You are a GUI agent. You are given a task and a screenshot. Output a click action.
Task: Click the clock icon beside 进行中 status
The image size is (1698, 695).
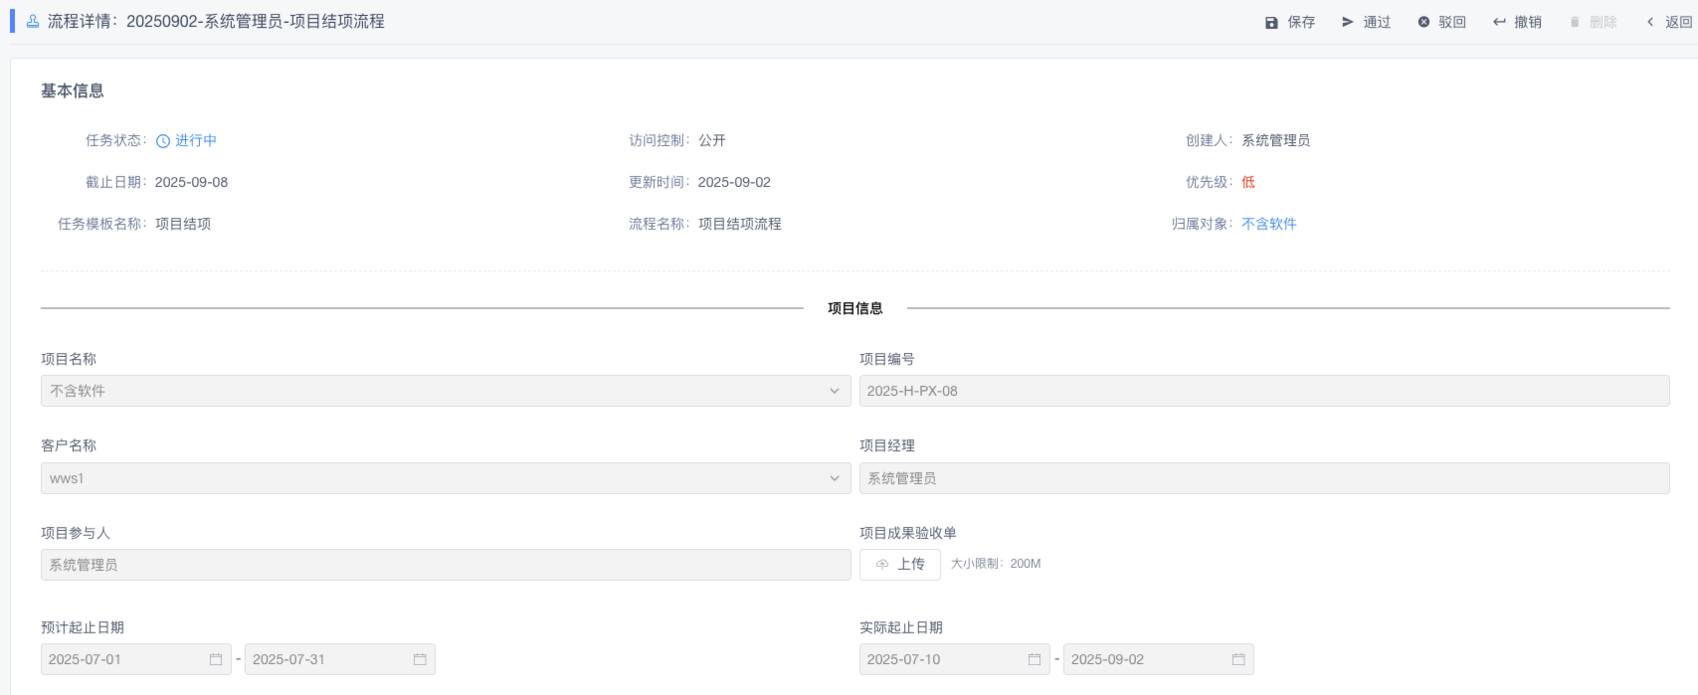click(x=163, y=141)
